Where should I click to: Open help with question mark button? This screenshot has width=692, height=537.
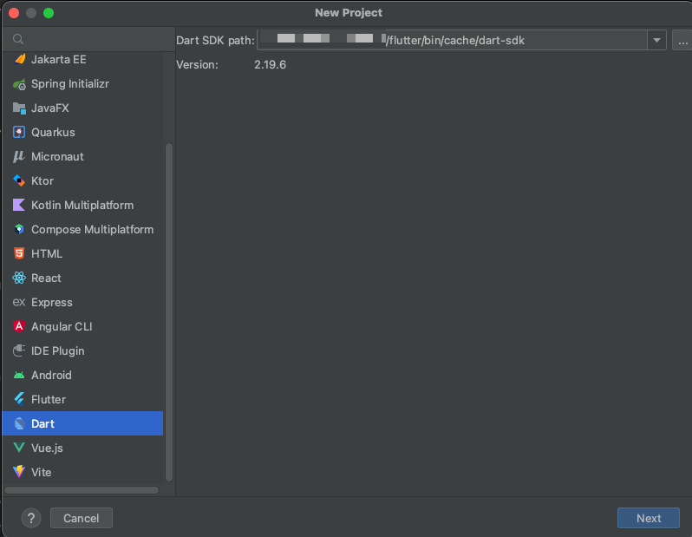pyautogui.click(x=31, y=518)
